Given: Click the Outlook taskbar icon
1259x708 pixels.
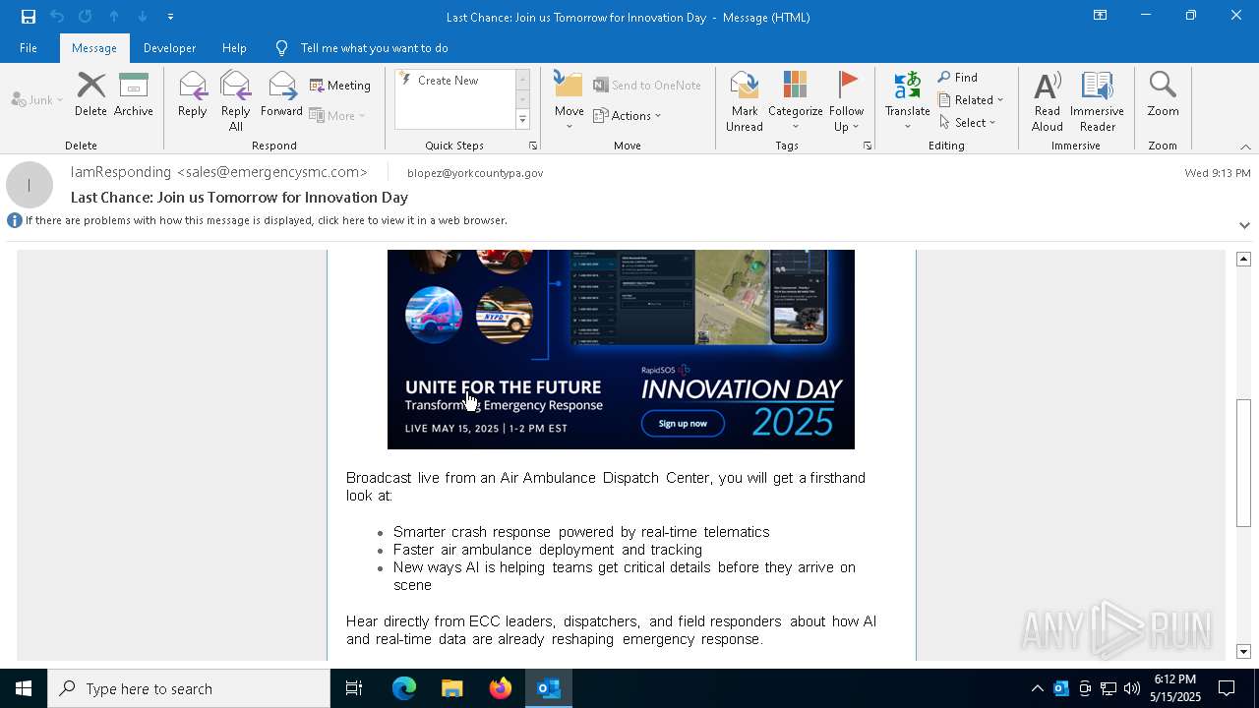Looking at the screenshot, I should click(549, 688).
